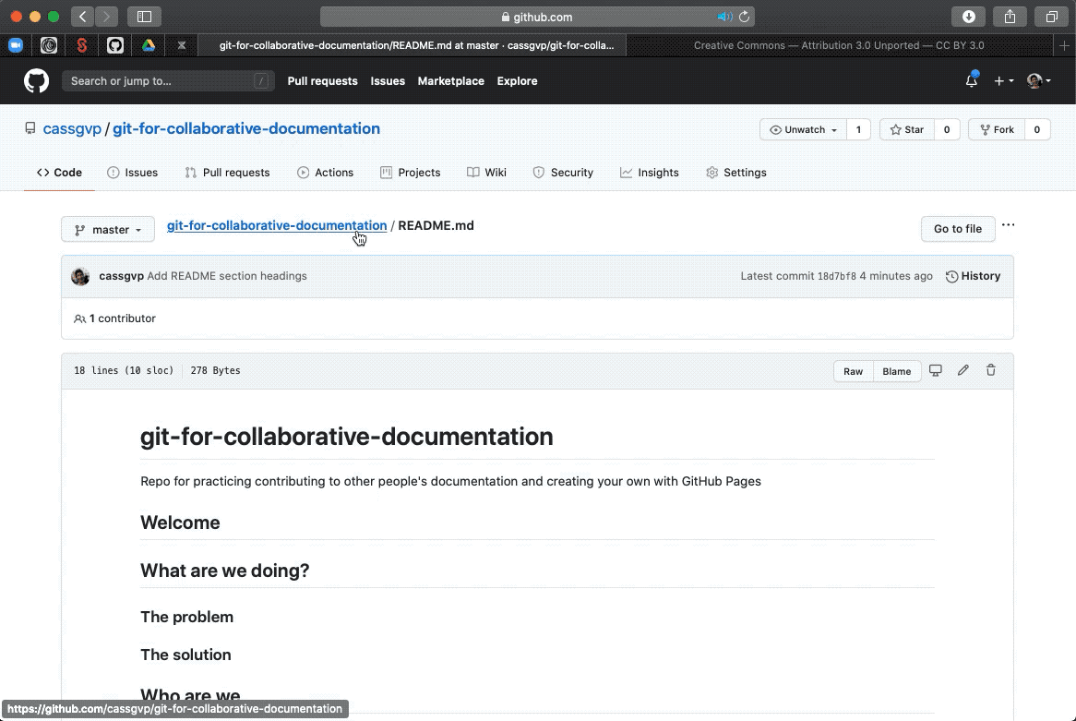Switch to Blame view
This screenshot has height=721, width=1076.
pyautogui.click(x=896, y=370)
